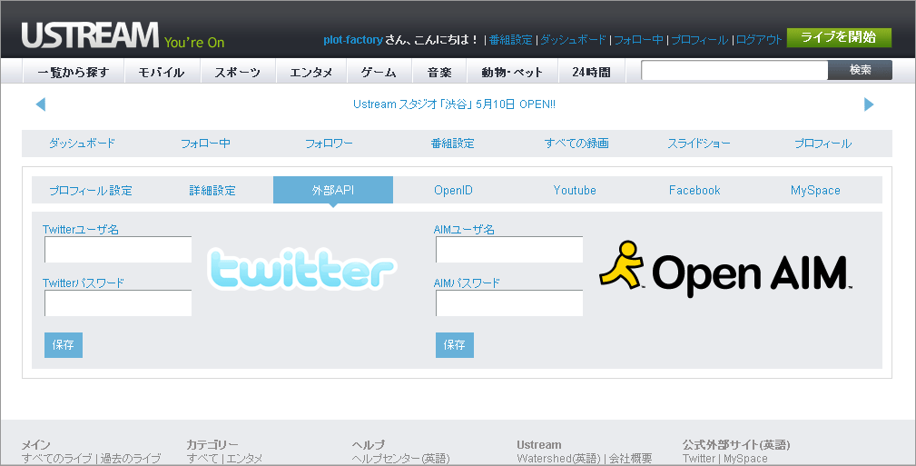The width and height of the screenshot is (916, 466).
Task: Open Watershed(英語) footer link
Action: click(558, 459)
